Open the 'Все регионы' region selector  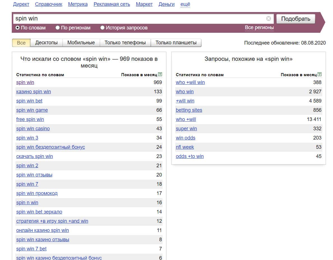tap(259, 27)
